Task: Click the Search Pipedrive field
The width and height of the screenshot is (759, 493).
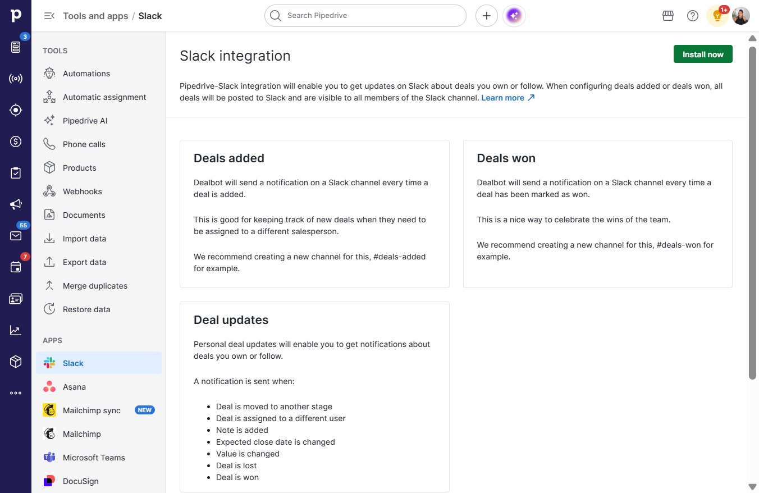Action: 365,16
